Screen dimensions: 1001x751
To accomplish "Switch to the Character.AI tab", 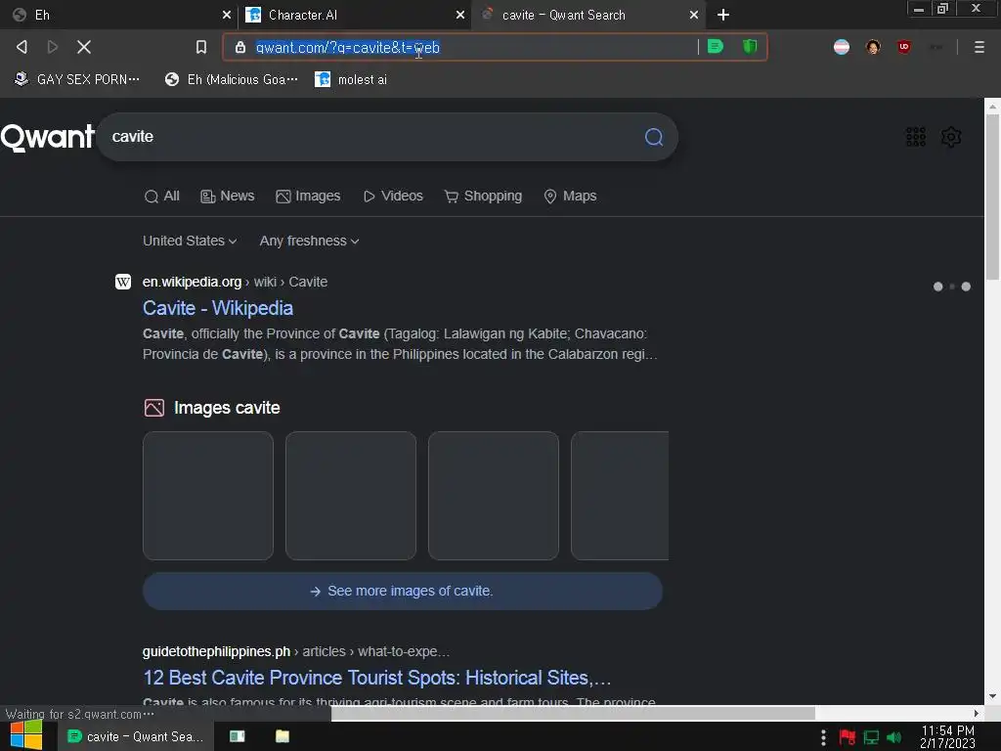I will [x=354, y=15].
